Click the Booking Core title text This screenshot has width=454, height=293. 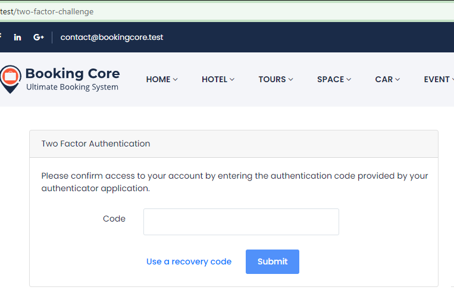73,73
